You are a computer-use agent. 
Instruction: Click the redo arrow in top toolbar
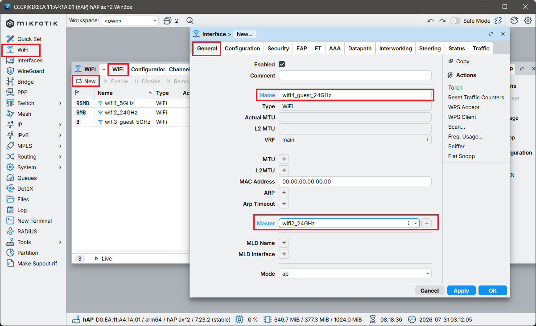coord(442,20)
